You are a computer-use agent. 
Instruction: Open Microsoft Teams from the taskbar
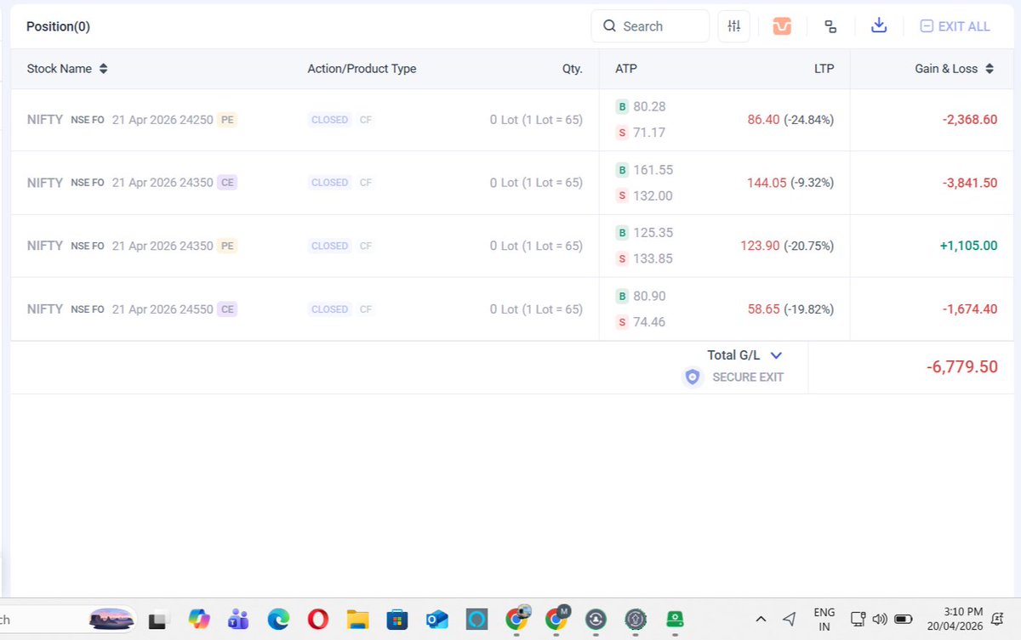tap(237, 620)
